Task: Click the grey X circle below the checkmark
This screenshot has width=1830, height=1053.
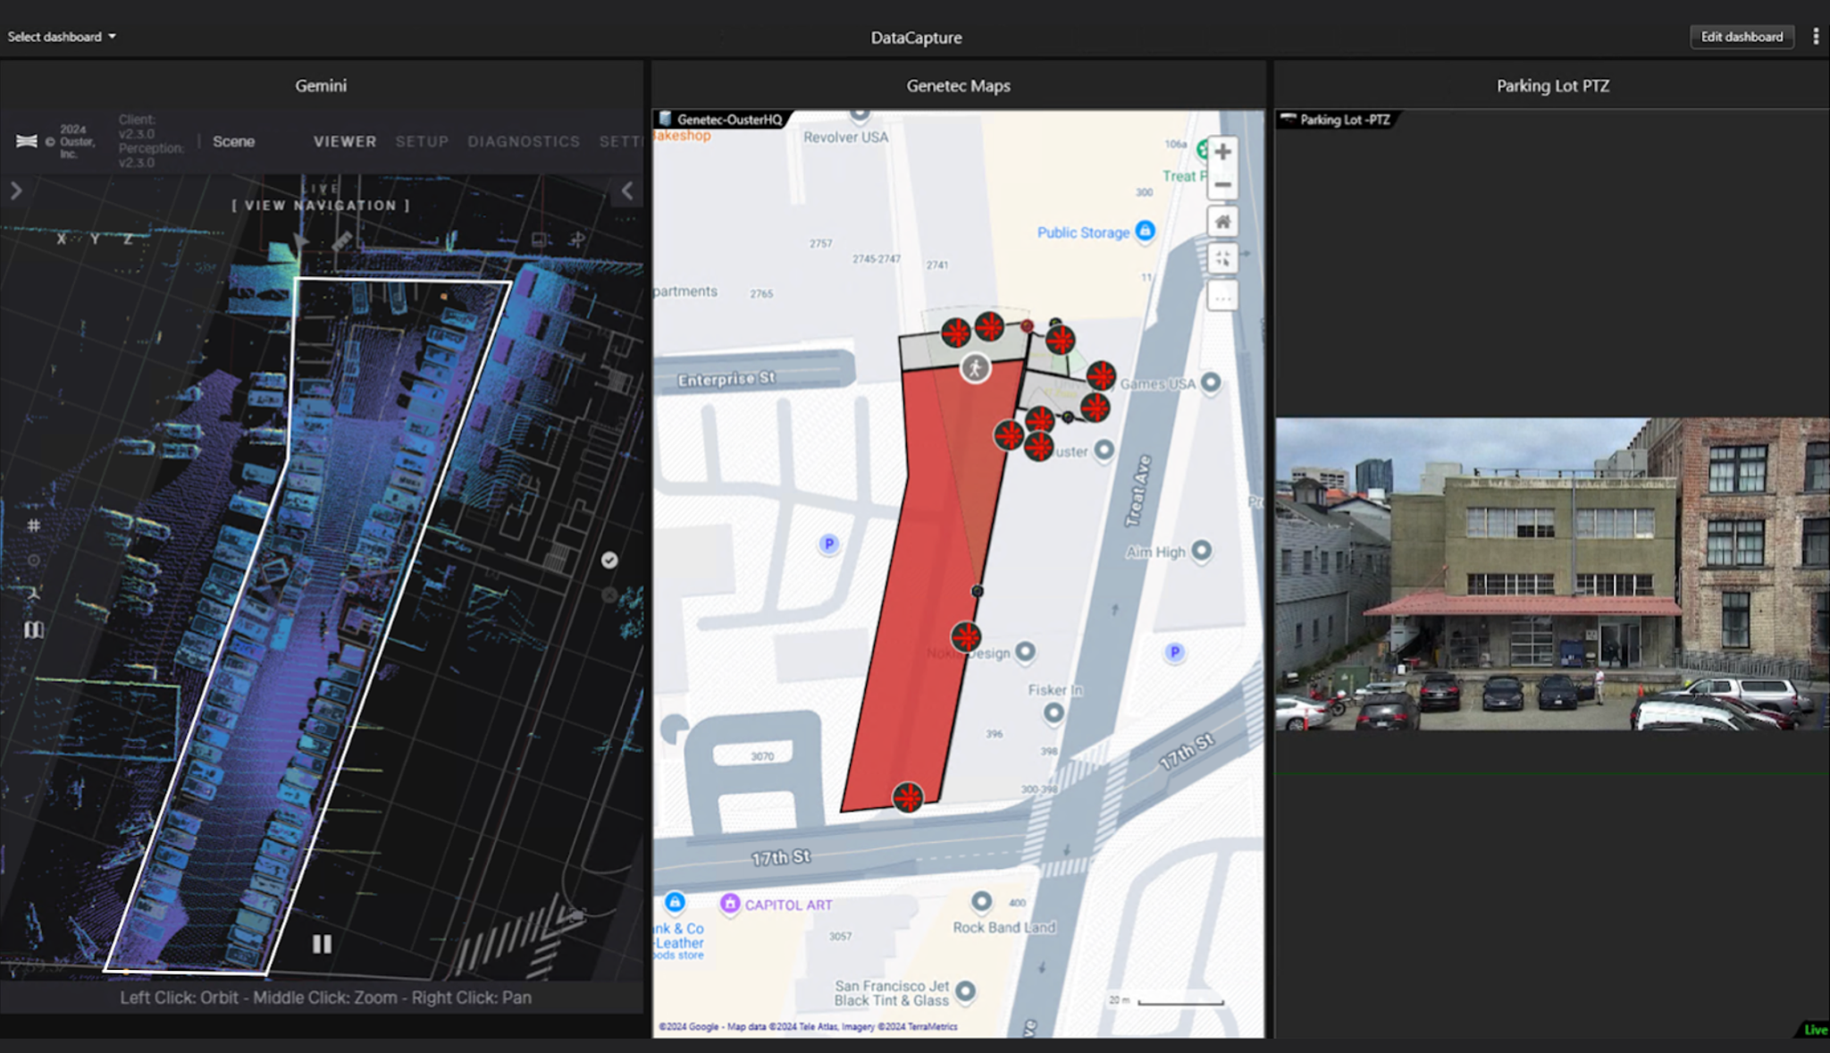Action: 609,594
